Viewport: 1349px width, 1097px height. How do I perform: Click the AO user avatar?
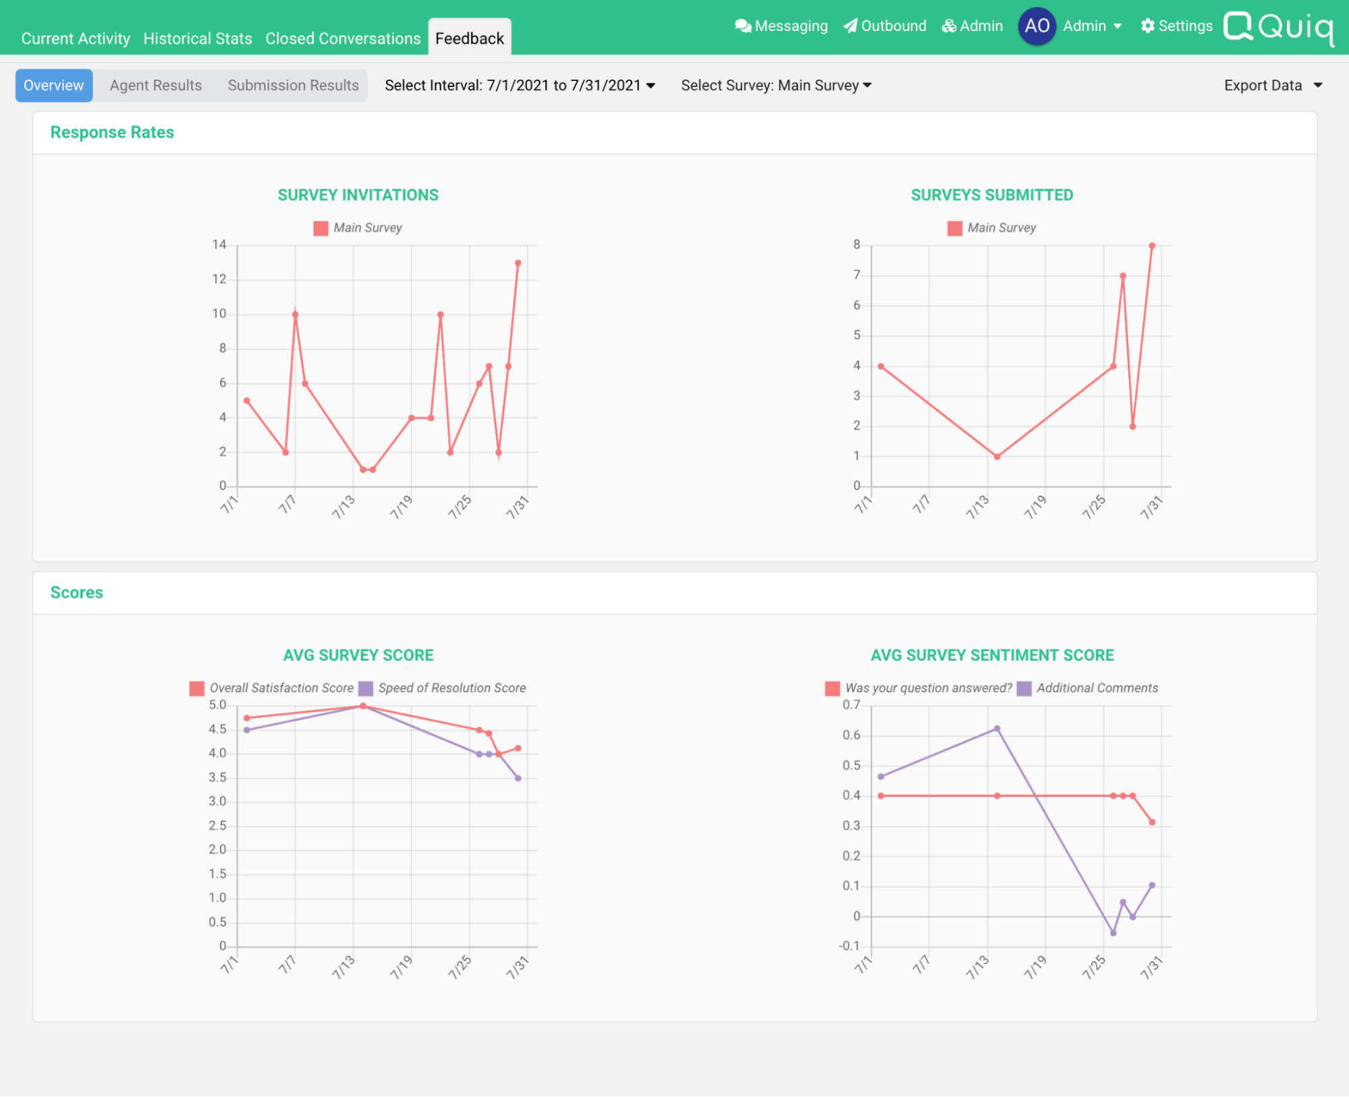[1037, 26]
